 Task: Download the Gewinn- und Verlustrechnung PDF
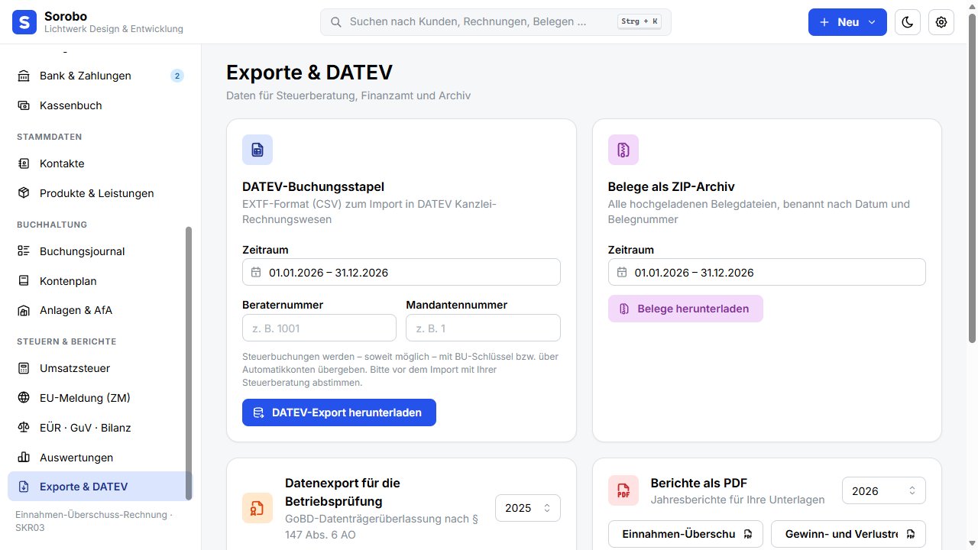coord(849,534)
